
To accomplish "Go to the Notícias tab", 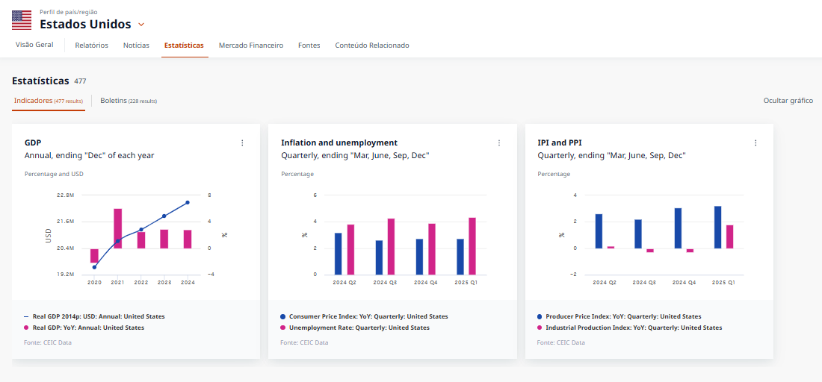I will coord(136,46).
